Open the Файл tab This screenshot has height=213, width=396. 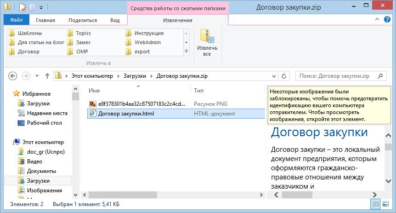click(16, 20)
